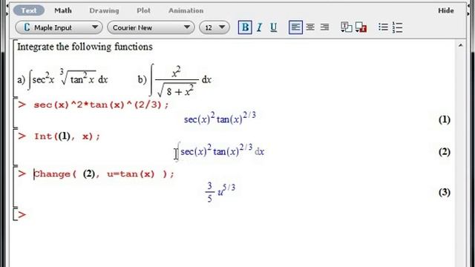Click the sec(x)² tan(x)^(2/3) output
Screen dimensions: 475x267
[x=220, y=118]
